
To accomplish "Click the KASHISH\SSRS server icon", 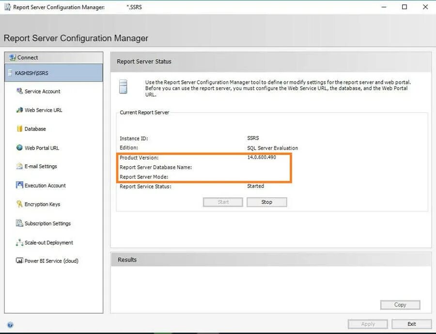I will pos(10,73).
